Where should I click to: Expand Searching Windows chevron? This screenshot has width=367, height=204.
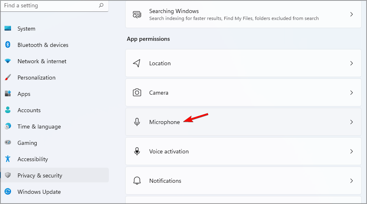[x=352, y=14]
